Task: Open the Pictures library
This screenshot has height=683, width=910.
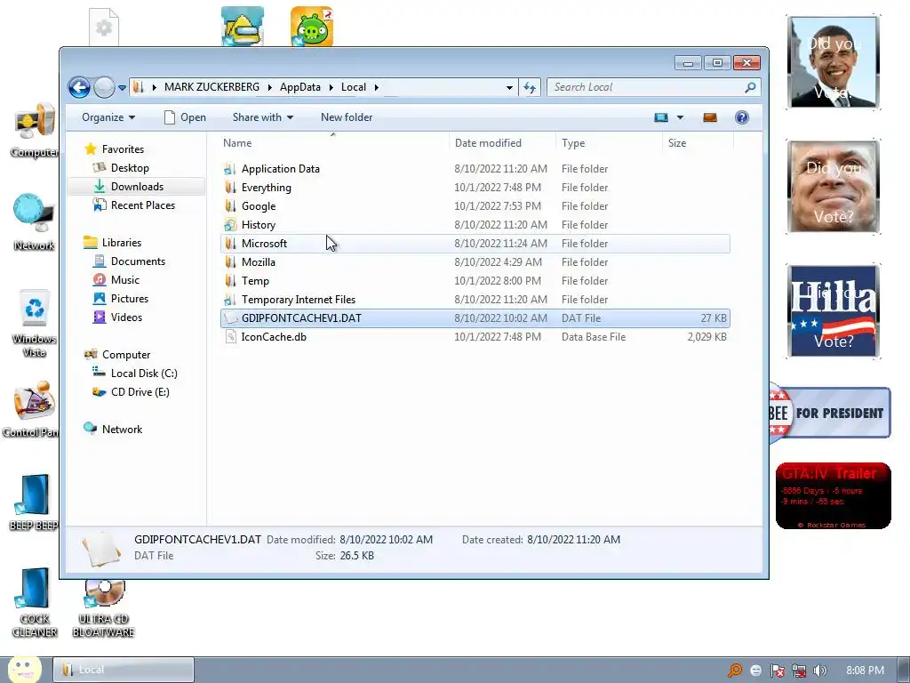Action: pos(121,299)
